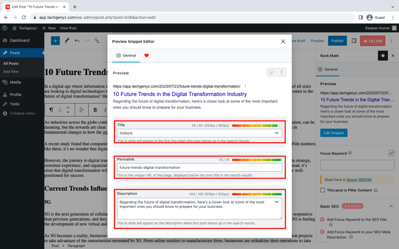Open the Description variable dropdown arrow

(277, 202)
